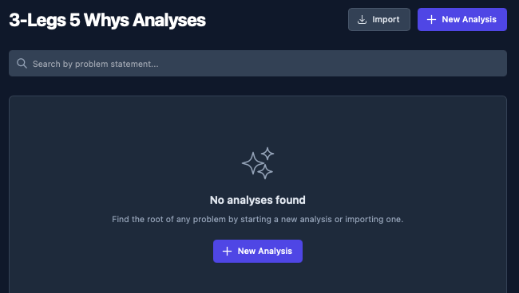This screenshot has height=293, width=519.
Task: Click the Import text label
Action: (386, 19)
